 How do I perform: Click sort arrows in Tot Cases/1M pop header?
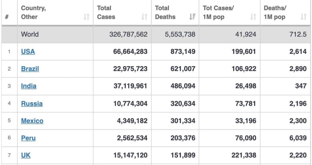(253, 17)
